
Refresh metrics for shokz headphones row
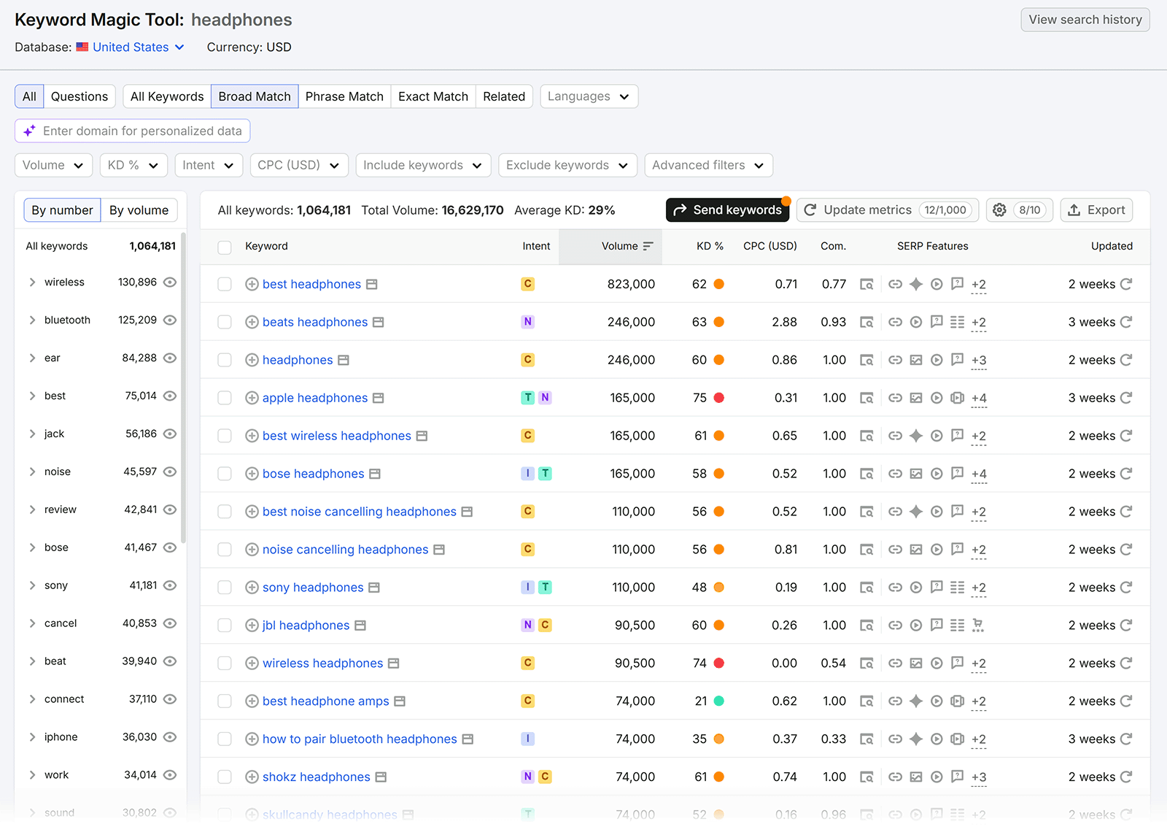coord(1126,777)
